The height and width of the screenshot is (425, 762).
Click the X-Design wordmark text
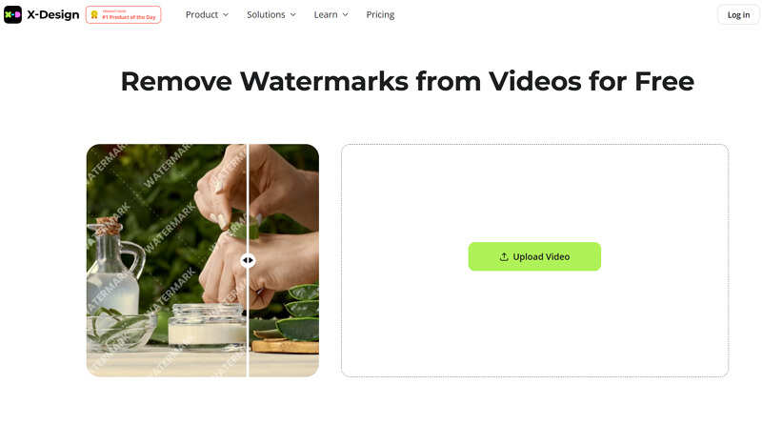53,14
